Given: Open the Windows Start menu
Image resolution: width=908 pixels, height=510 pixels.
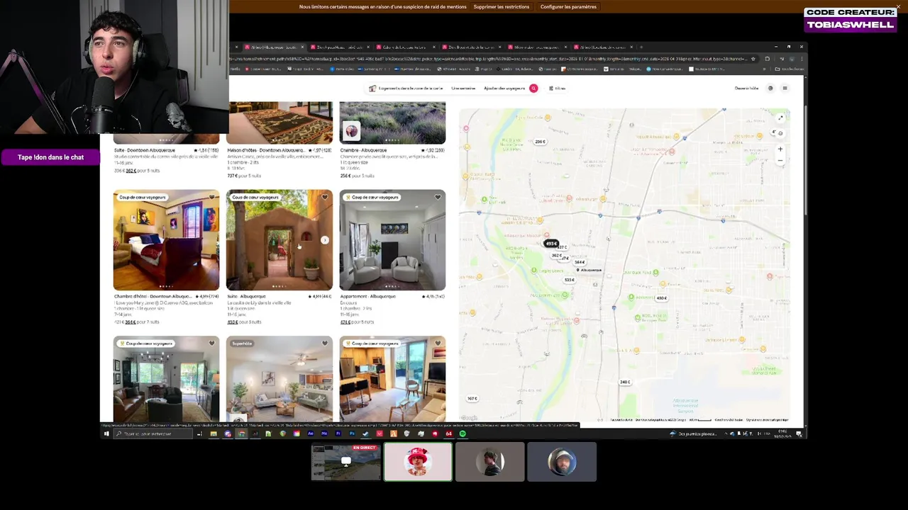Looking at the screenshot, I should 106,433.
